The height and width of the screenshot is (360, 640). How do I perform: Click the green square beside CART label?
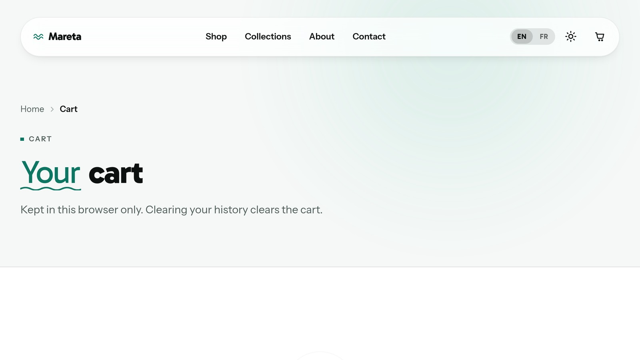(22, 139)
